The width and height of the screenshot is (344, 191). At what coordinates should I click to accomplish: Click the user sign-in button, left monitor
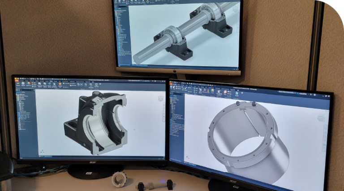[142, 79]
